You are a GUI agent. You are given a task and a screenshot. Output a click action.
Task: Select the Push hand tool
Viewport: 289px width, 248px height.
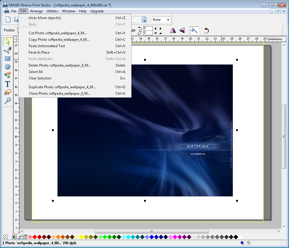[x=8, y=92]
